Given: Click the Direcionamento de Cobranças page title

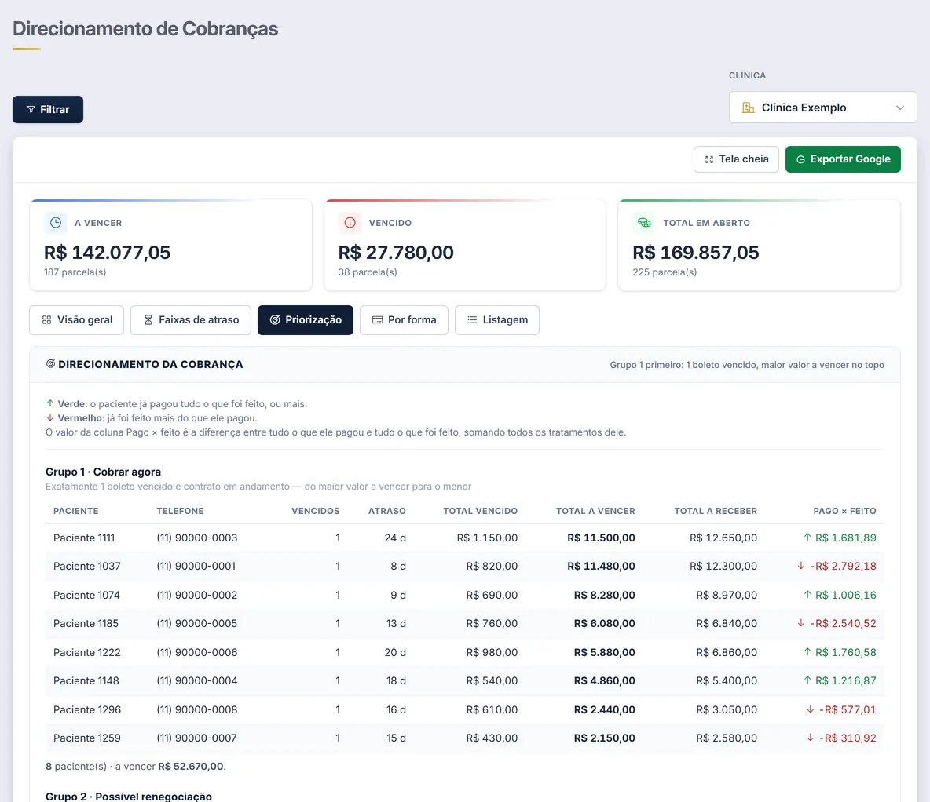Looking at the screenshot, I should tap(145, 29).
